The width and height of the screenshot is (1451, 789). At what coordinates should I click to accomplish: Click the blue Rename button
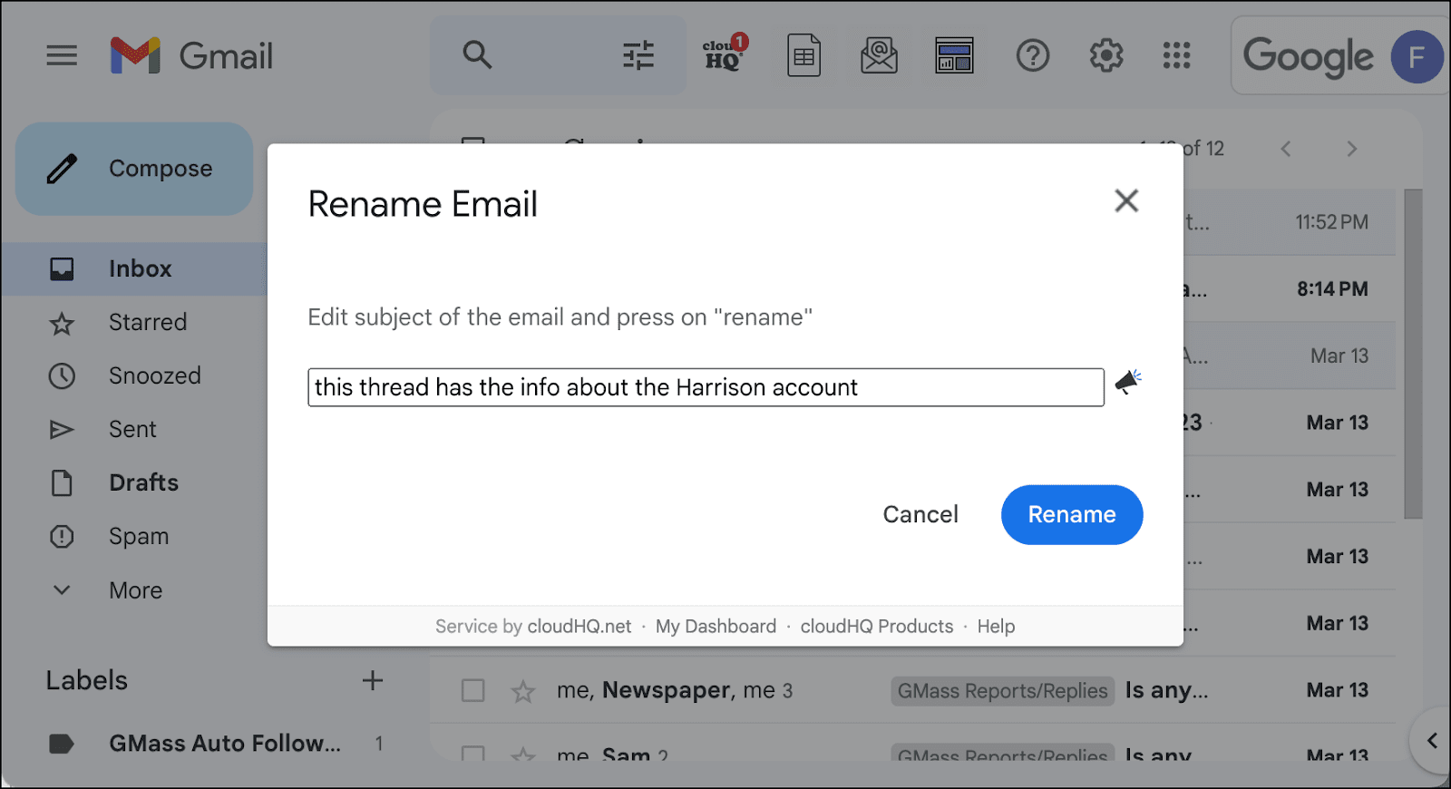tap(1072, 514)
